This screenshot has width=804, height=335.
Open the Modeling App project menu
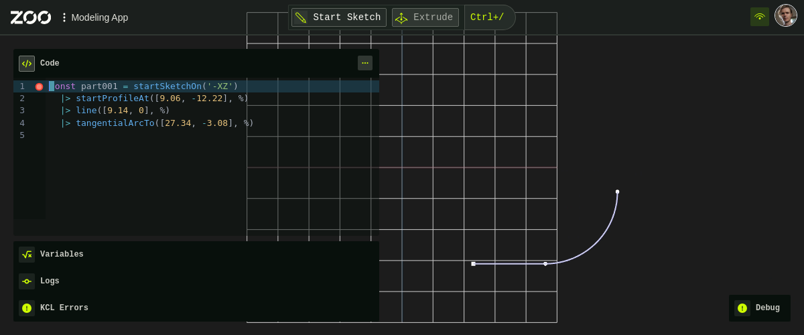coord(94,17)
